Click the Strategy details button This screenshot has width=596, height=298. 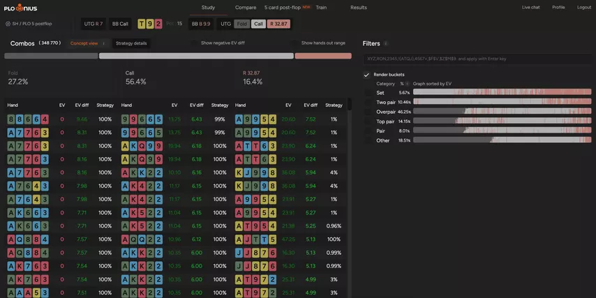[x=131, y=43]
